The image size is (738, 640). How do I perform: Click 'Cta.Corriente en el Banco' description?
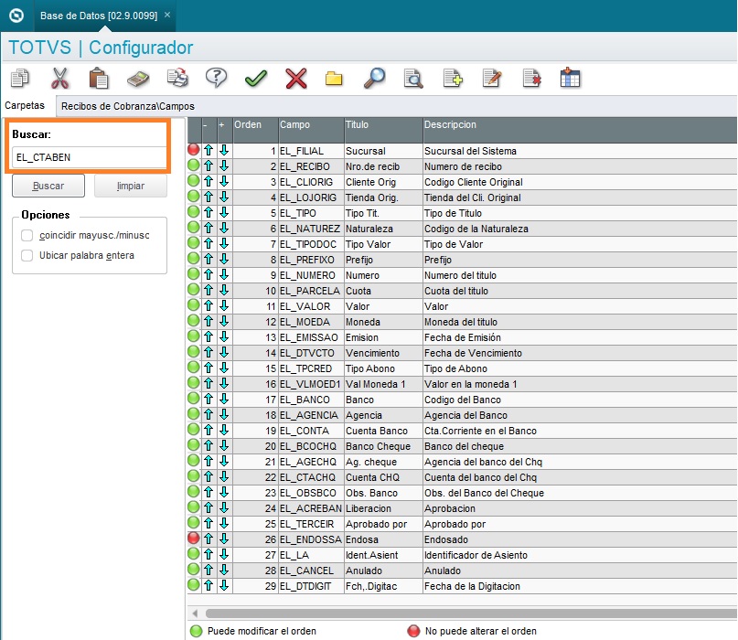click(580, 431)
